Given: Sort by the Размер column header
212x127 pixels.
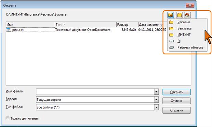Looking at the screenshot, I should click(127, 25).
